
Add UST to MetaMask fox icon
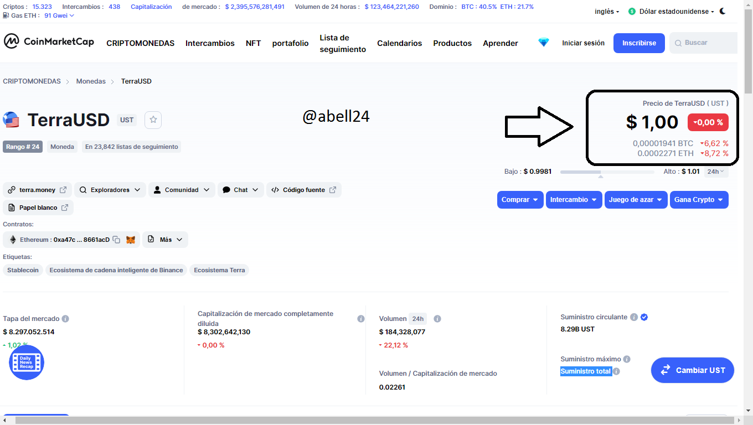coord(131,240)
